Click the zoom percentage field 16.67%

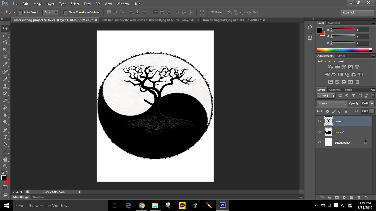18,192
